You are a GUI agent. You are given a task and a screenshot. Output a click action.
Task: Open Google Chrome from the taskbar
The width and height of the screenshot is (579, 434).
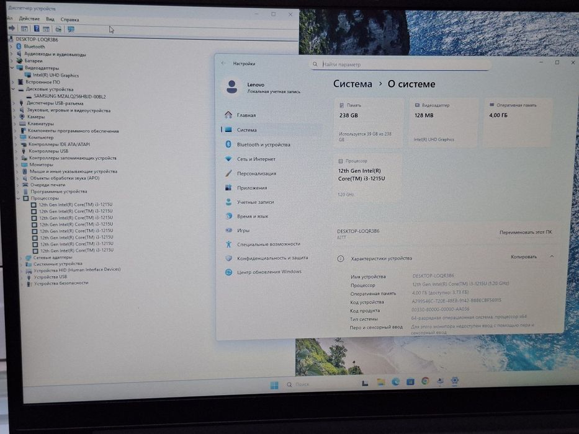click(x=425, y=381)
